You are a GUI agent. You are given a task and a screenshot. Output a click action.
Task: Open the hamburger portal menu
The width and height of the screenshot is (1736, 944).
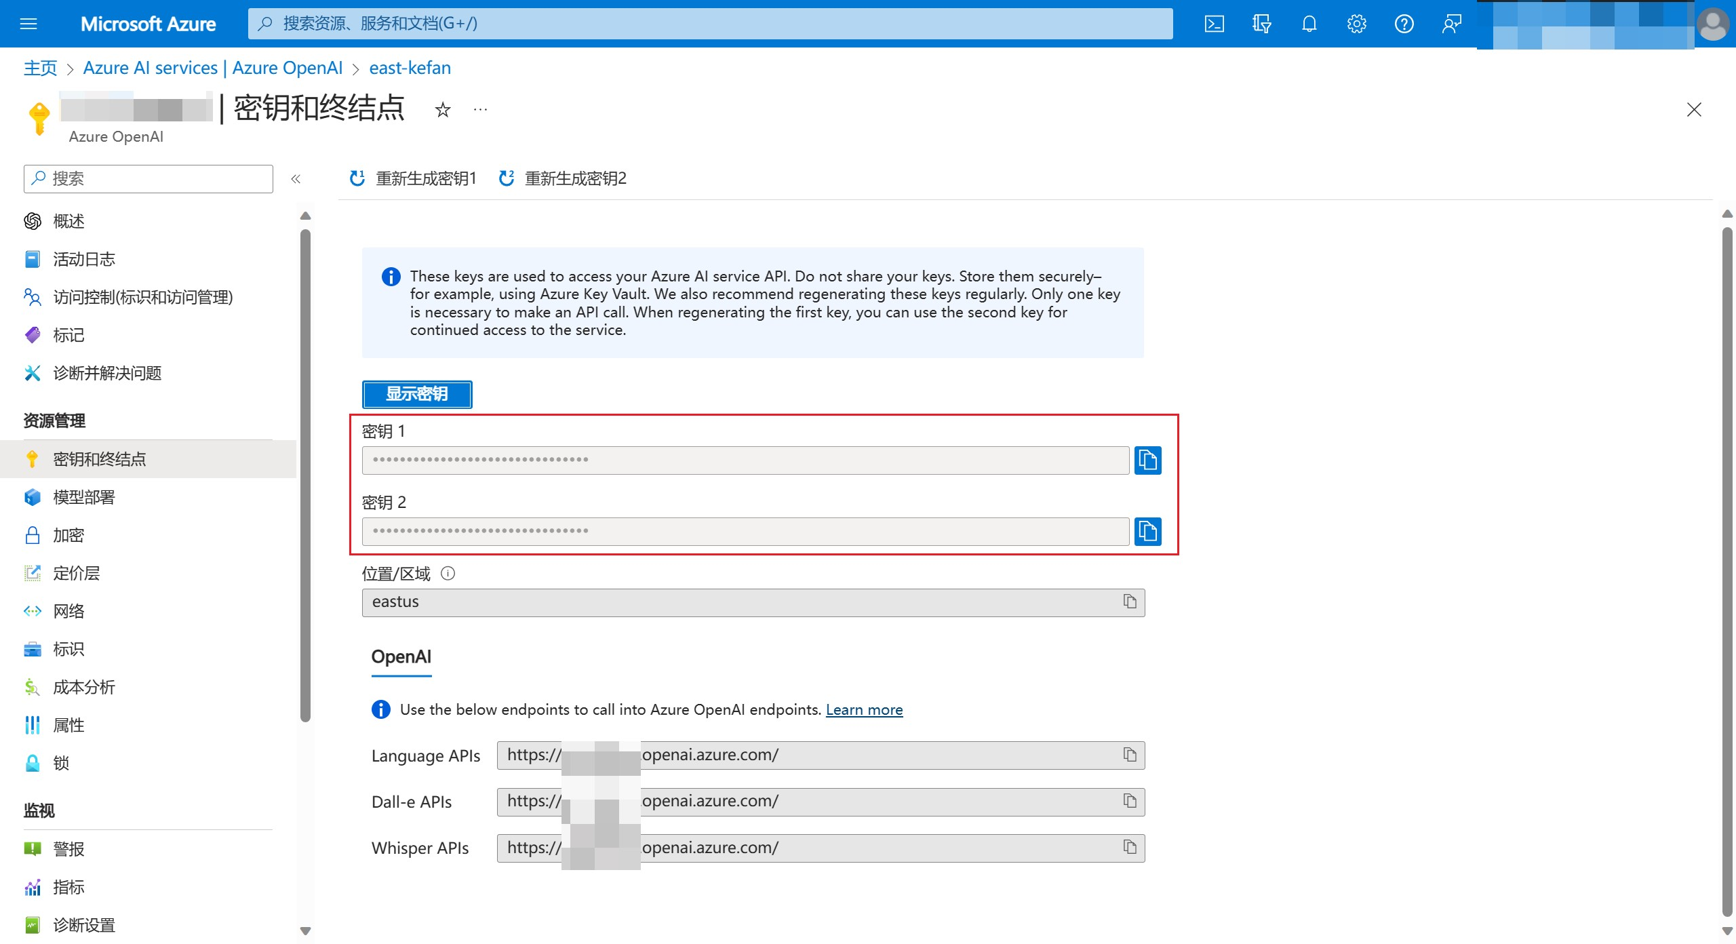coord(28,24)
